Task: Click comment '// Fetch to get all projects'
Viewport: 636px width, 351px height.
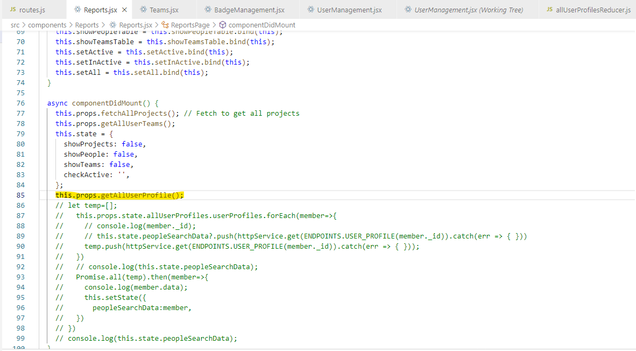Action: (242, 113)
